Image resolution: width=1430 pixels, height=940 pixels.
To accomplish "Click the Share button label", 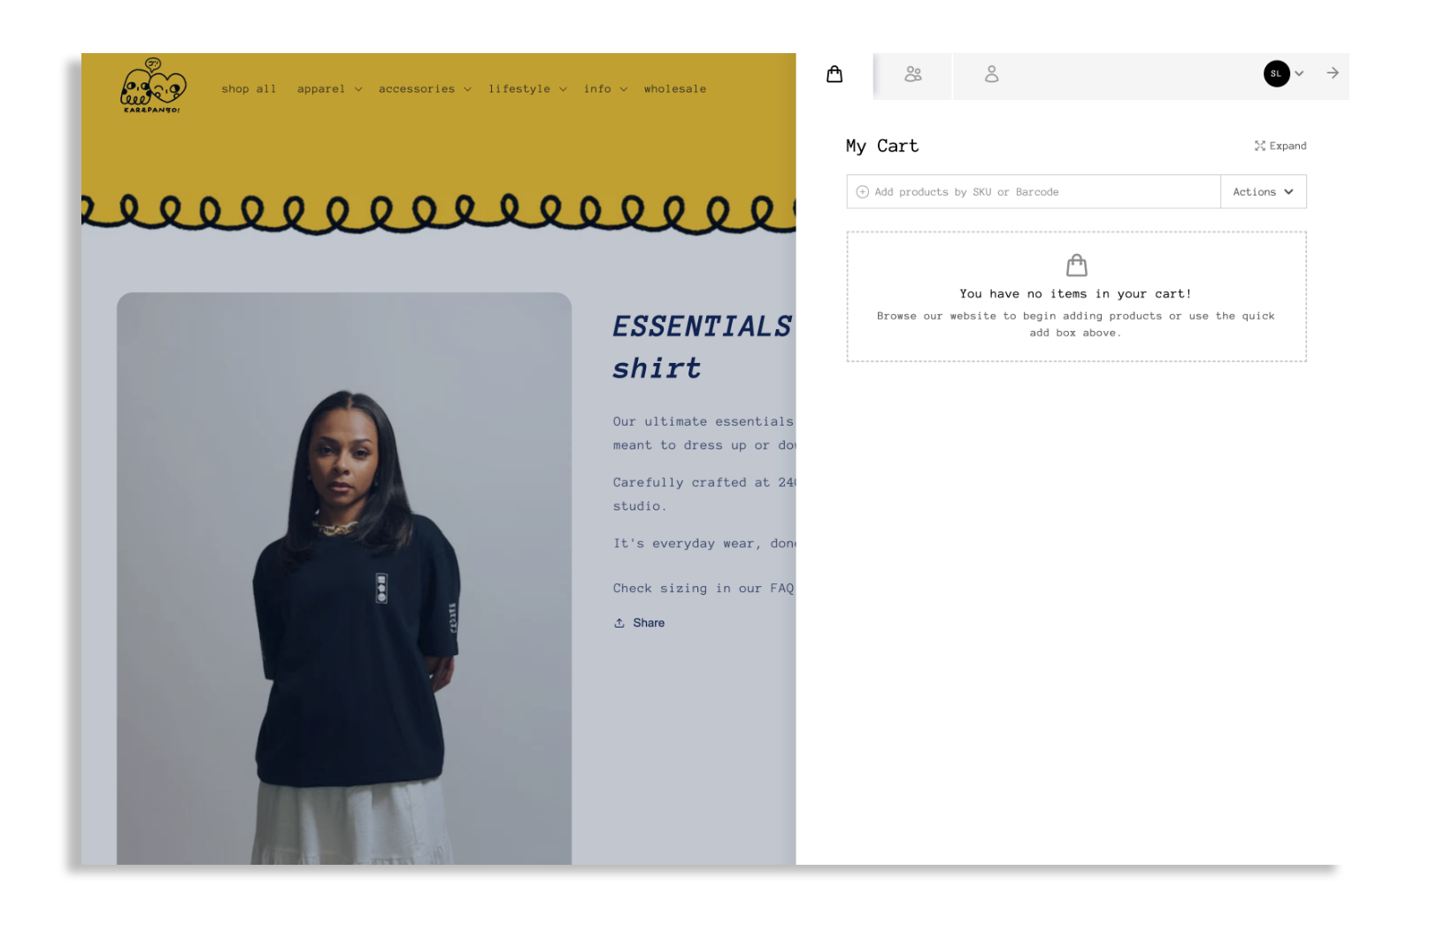I will coord(649,623).
